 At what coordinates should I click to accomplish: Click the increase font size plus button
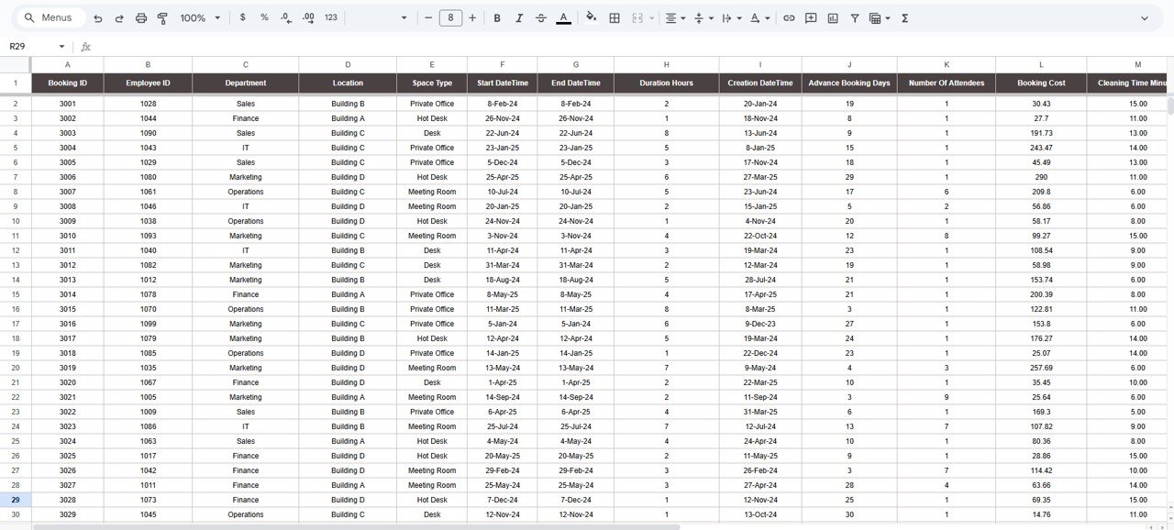coord(472,18)
